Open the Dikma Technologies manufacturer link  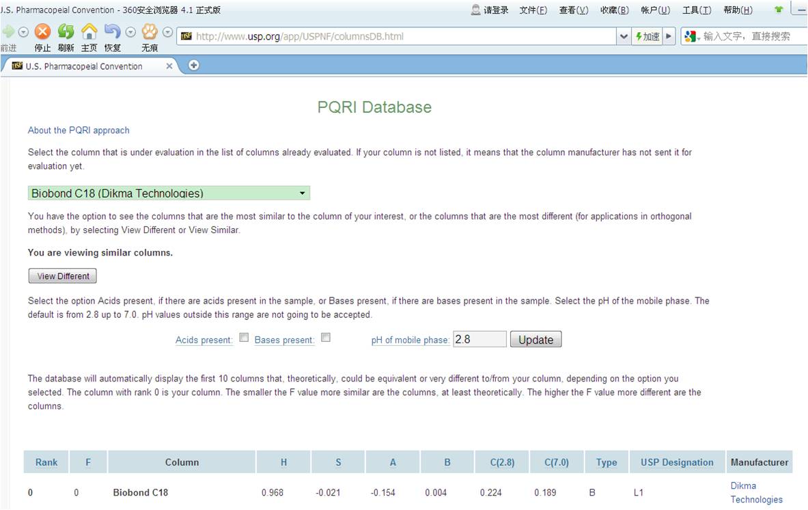pos(756,492)
